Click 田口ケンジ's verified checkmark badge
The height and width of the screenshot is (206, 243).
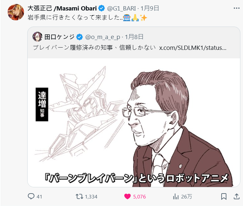pos(80,37)
